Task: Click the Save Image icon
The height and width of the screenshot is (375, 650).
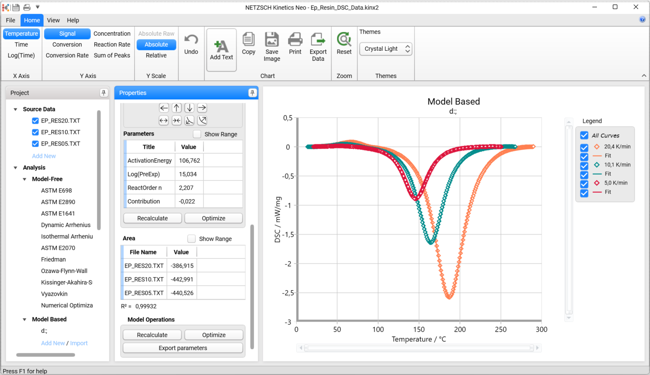Action: pyautogui.click(x=272, y=40)
